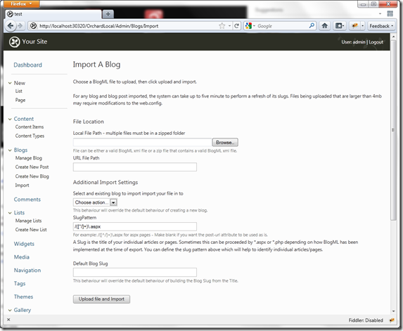The height and width of the screenshot is (331, 403).
Task: Collapse the Blogs menu section
Action: [10, 150]
